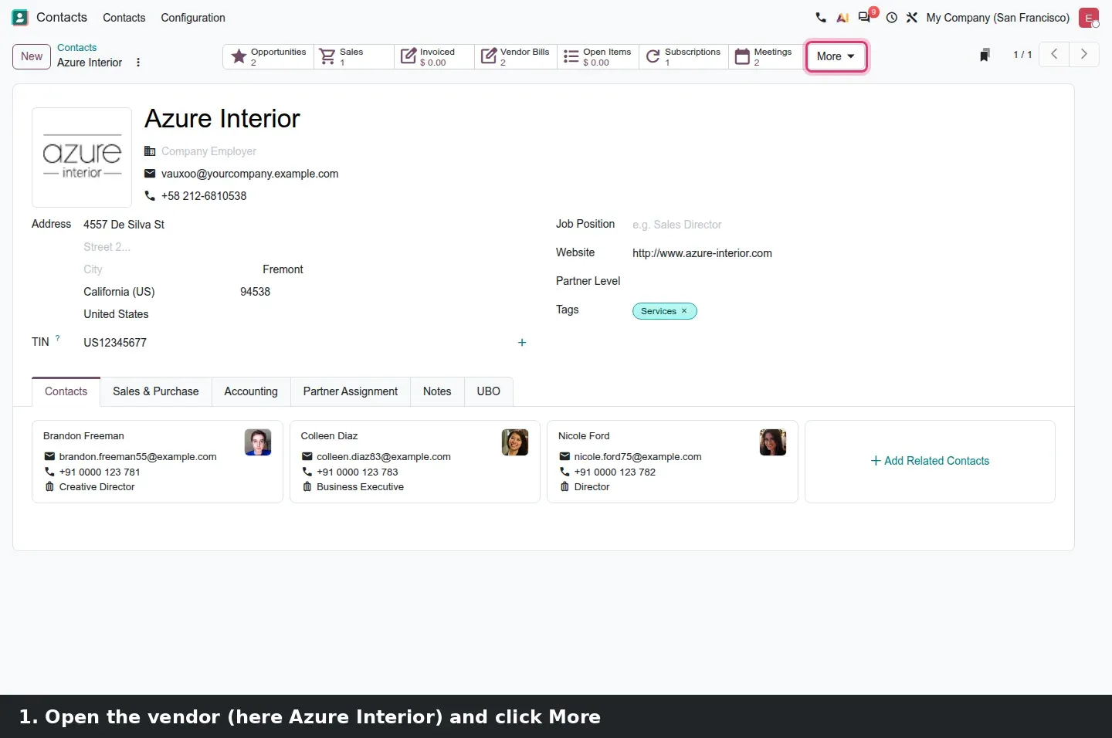Open Brandon Freeman's contact card
Image resolution: width=1112 pixels, height=738 pixels.
click(158, 462)
